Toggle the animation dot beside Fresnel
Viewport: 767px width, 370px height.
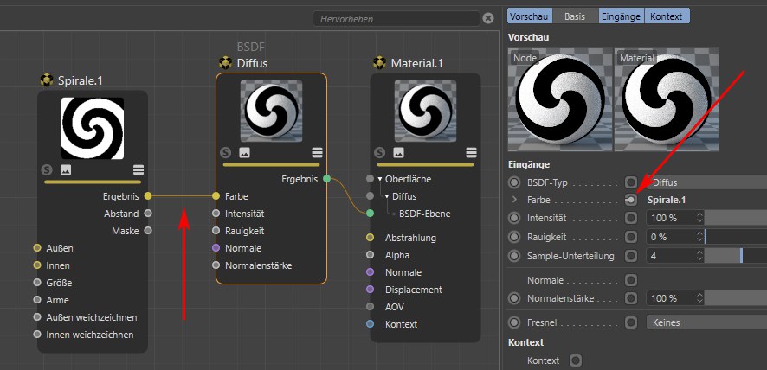[x=515, y=322]
